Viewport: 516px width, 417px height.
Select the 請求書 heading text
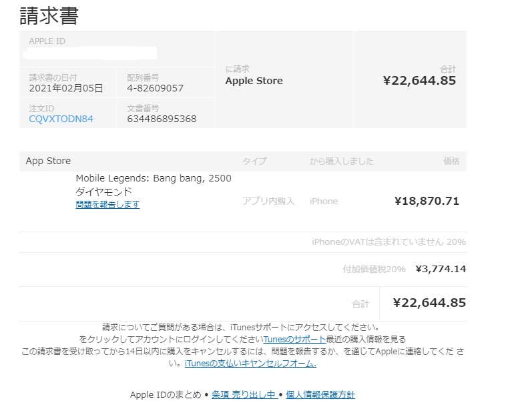[x=49, y=15]
